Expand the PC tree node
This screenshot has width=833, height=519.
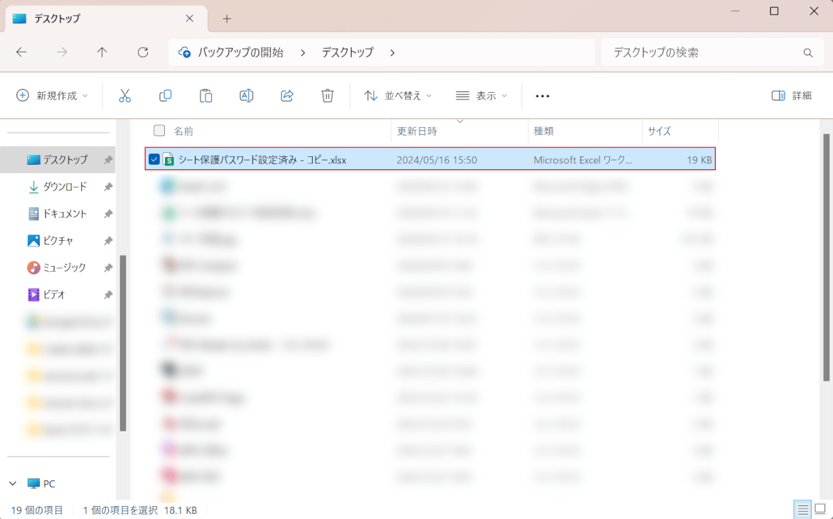(13, 483)
